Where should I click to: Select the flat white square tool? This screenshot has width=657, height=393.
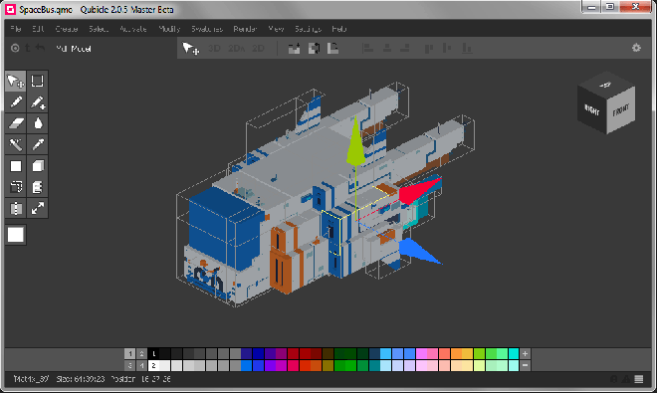pyautogui.click(x=16, y=166)
